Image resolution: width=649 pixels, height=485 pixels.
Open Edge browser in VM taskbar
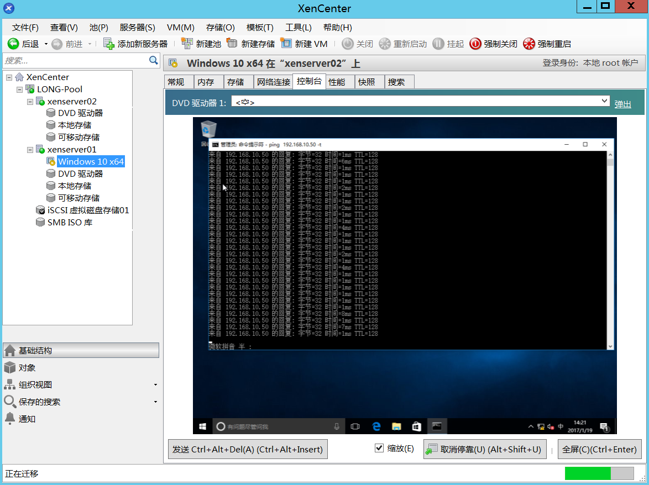point(376,426)
